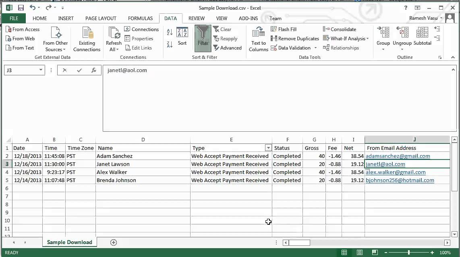Open the Type column filter dropdown
This screenshot has width=460, height=257.
point(268,148)
